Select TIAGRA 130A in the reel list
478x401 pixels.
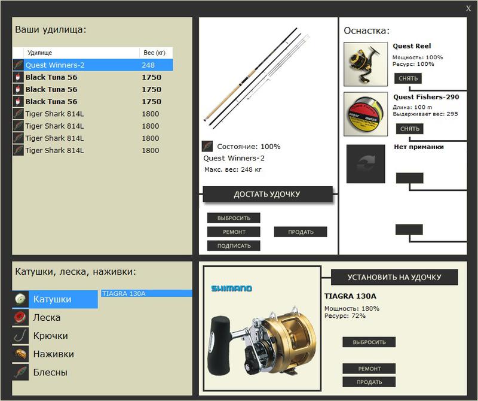146,293
